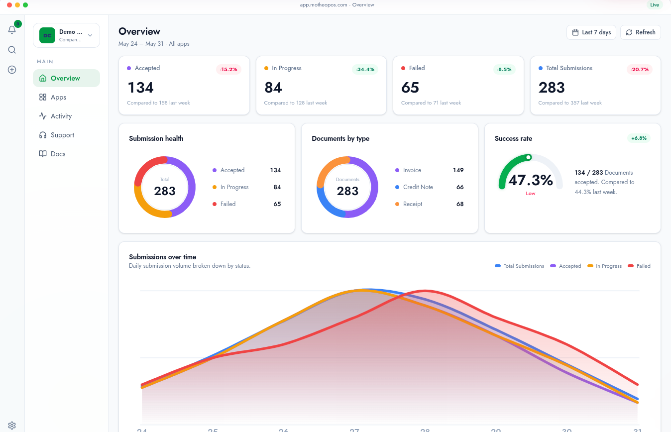Screen dimensions: 671x432
Task: Click 'Compared to 71 last week' text
Action: click(x=431, y=103)
